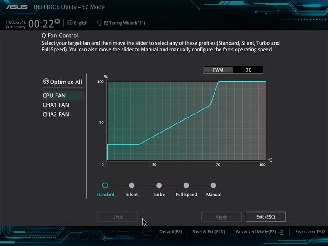
Task: Select the Full Speed profile dot
Action: pos(186,185)
